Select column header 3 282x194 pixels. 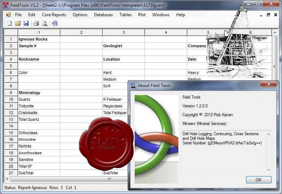(124, 32)
